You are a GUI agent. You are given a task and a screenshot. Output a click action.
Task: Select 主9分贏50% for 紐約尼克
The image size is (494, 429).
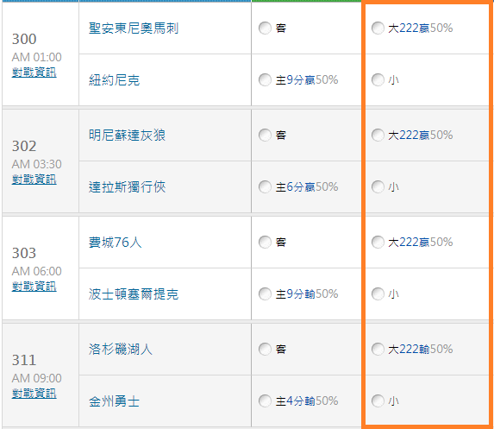click(x=265, y=79)
